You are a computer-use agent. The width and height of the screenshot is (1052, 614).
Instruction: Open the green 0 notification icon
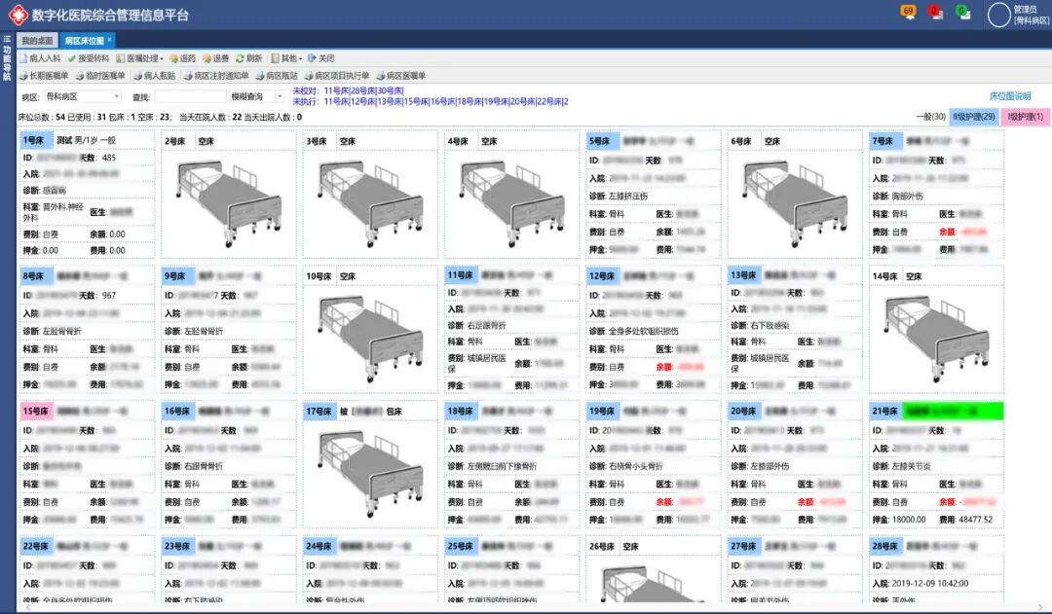click(963, 12)
